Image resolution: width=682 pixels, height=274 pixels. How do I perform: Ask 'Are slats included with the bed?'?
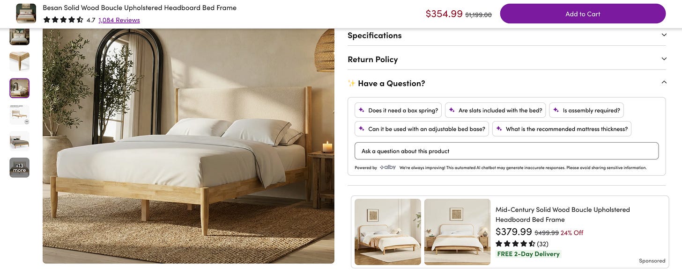[x=495, y=110]
